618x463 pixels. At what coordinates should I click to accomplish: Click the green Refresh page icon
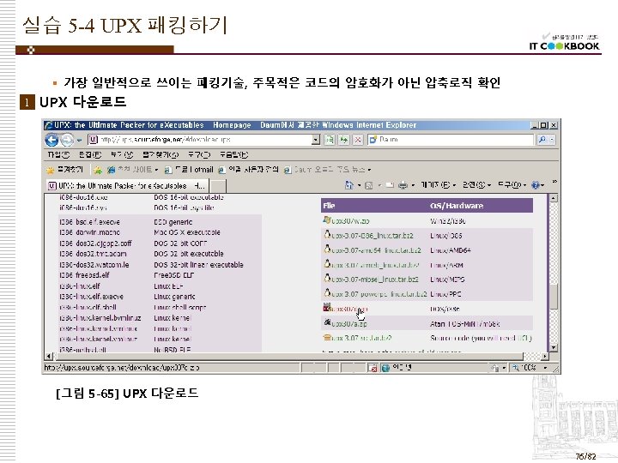point(343,140)
